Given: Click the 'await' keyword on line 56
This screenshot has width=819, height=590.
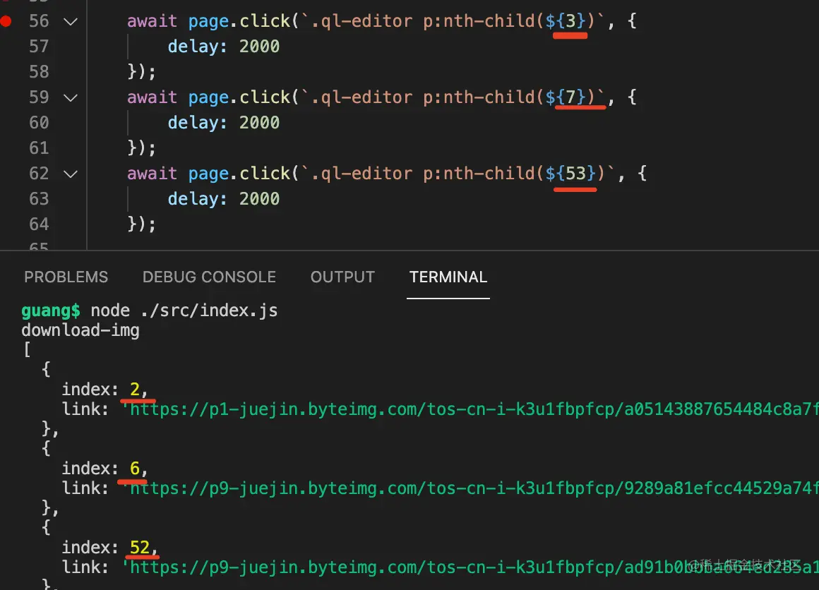Looking at the screenshot, I should pyautogui.click(x=152, y=21).
